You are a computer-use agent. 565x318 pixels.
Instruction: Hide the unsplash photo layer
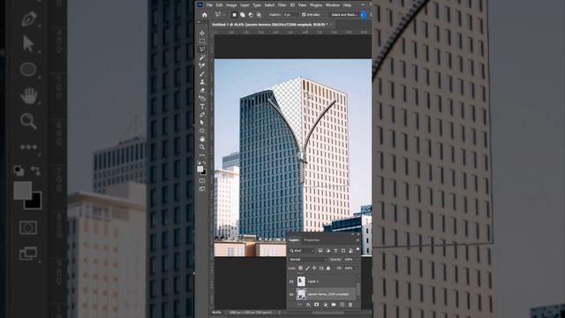tap(291, 294)
